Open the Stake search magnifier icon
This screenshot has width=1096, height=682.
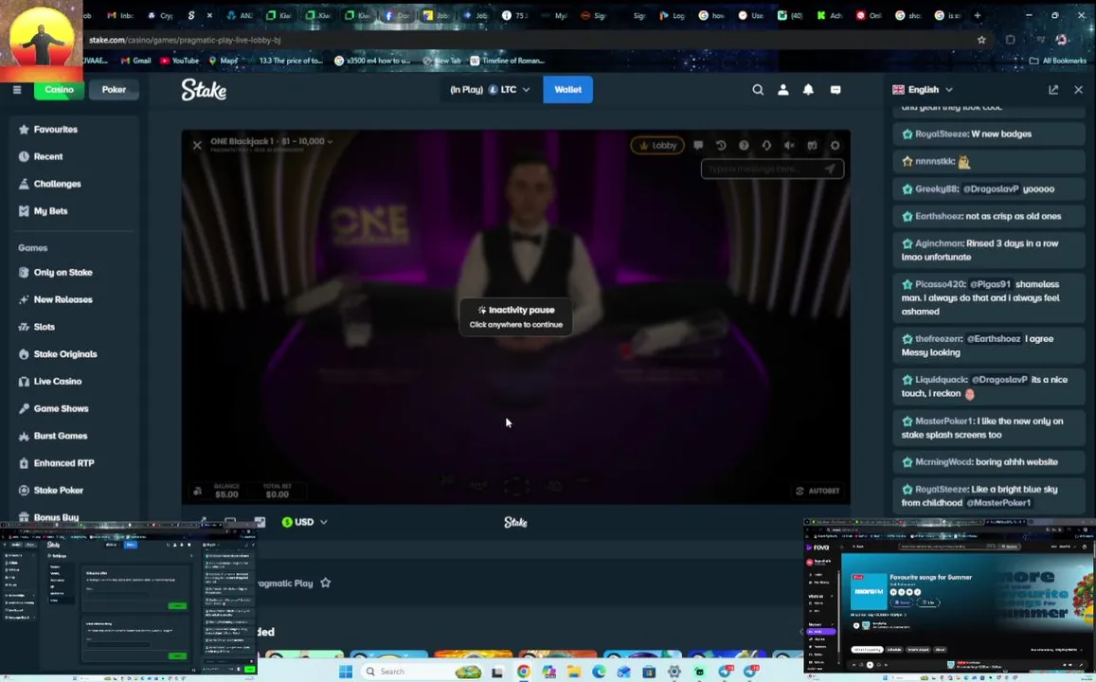pos(758,89)
